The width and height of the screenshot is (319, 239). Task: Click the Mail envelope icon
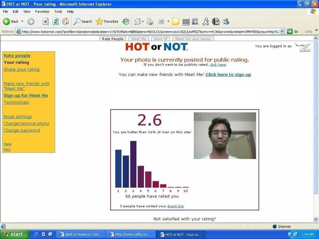(138, 22)
